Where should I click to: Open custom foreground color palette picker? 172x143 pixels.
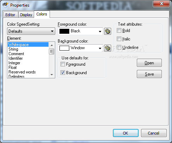tap(108, 31)
